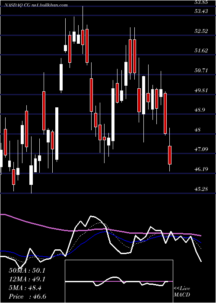
Task: Select the 51.62 price axis label
Action: pos(201,51)
